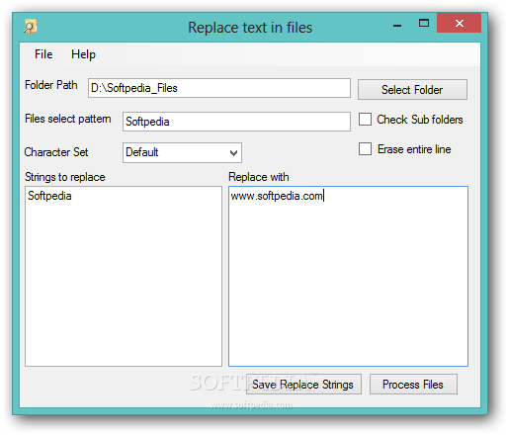Click inside Replace with text box

(348, 276)
